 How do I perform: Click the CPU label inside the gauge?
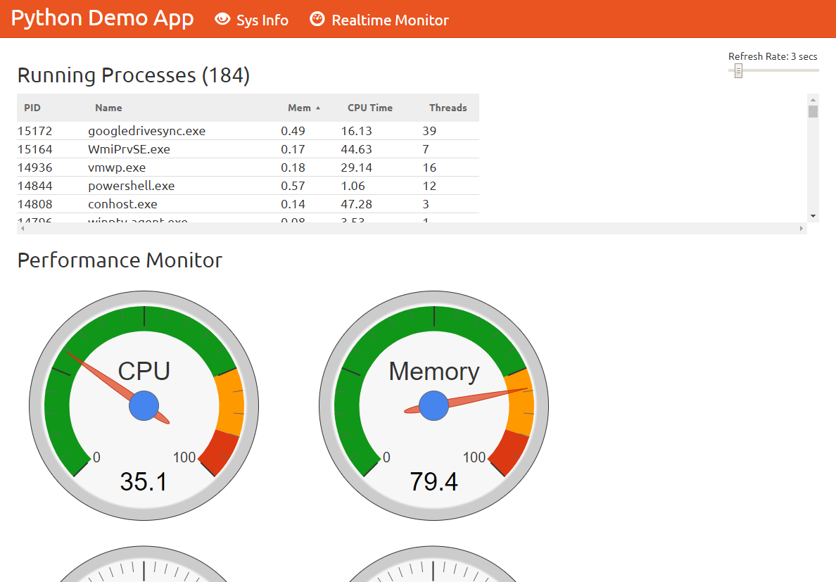click(x=144, y=372)
